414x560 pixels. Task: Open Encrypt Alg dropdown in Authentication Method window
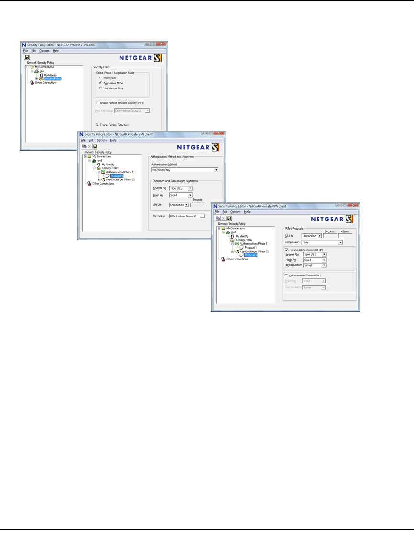coord(181,188)
